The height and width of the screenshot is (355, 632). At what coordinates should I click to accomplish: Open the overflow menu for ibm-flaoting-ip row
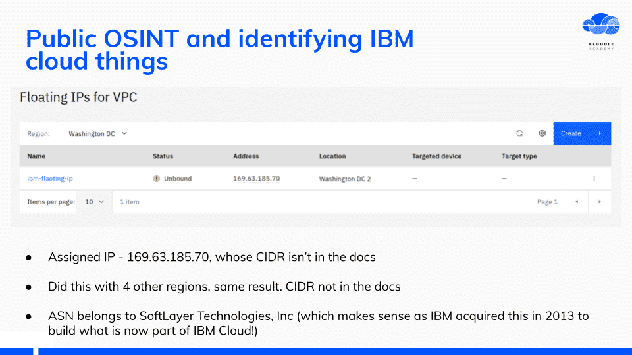[594, 179]
